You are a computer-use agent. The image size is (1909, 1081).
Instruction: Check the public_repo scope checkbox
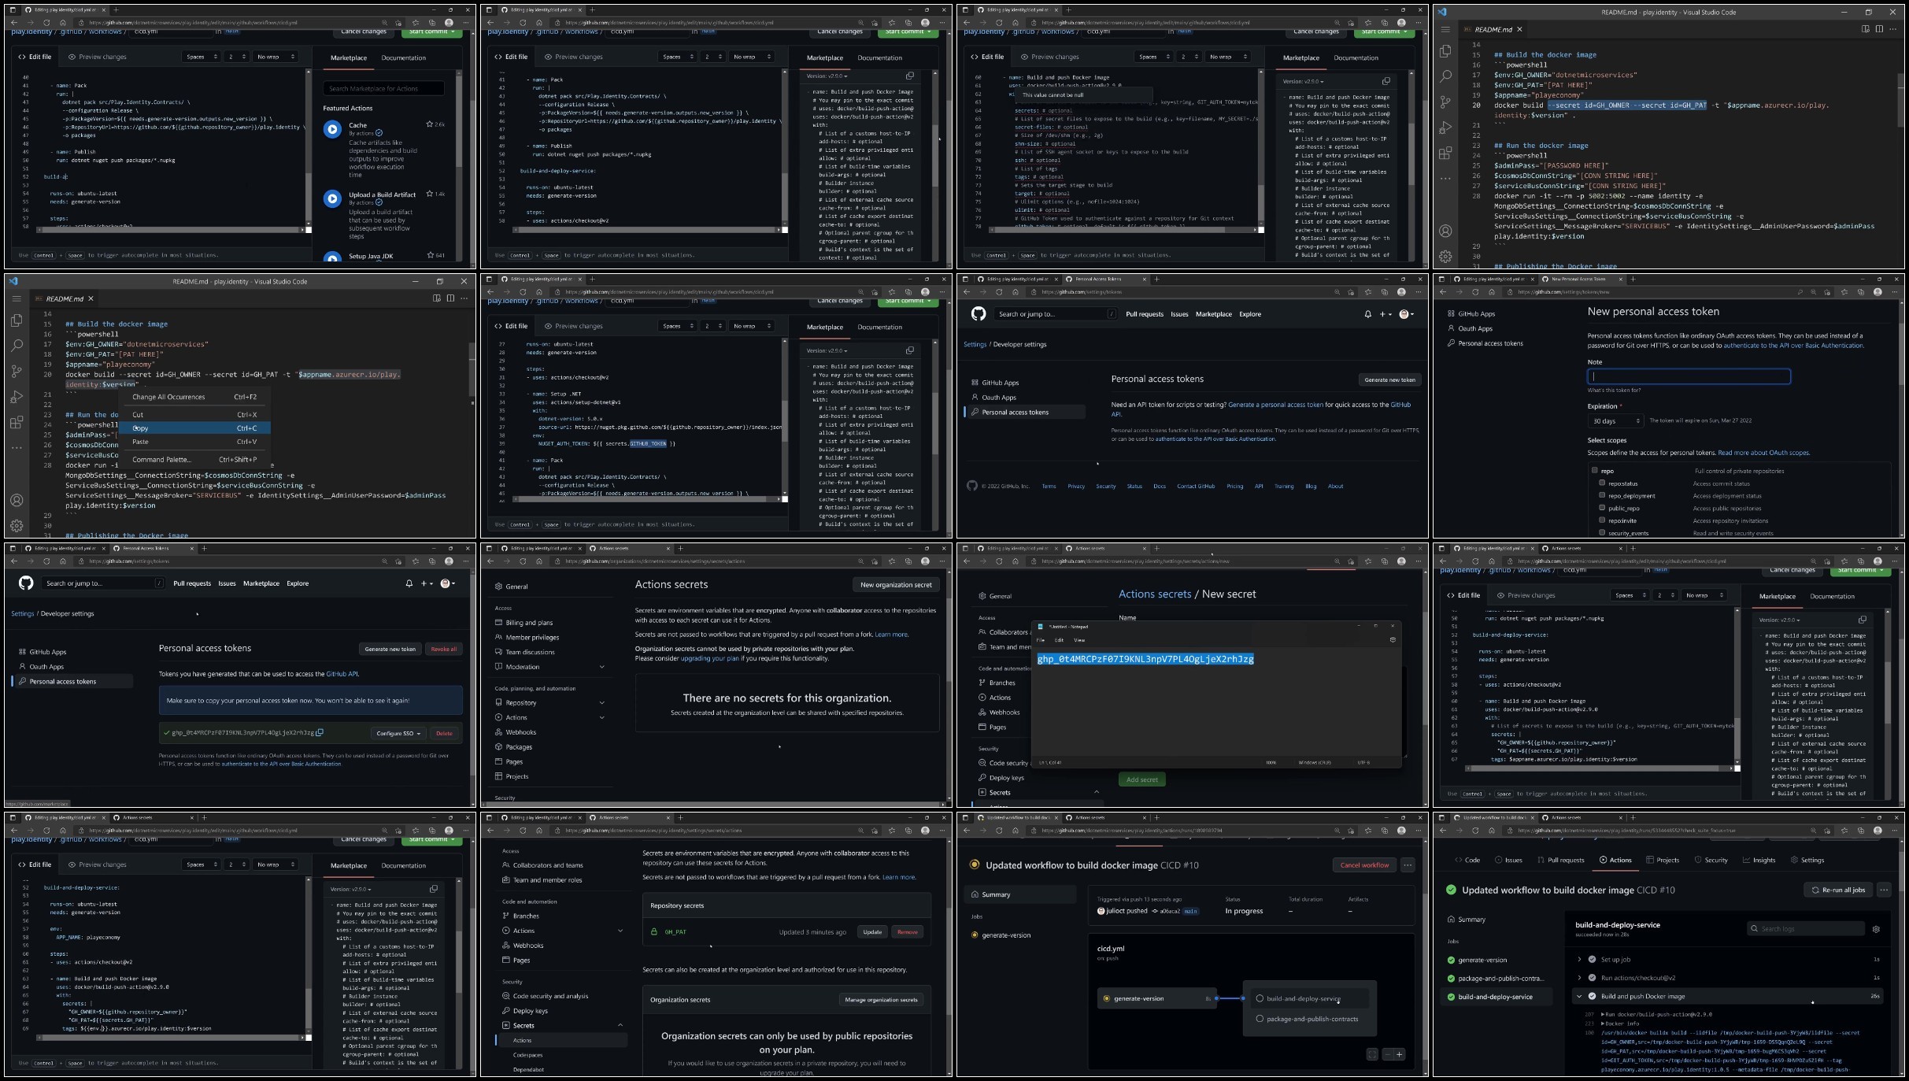pos(1602,508)
